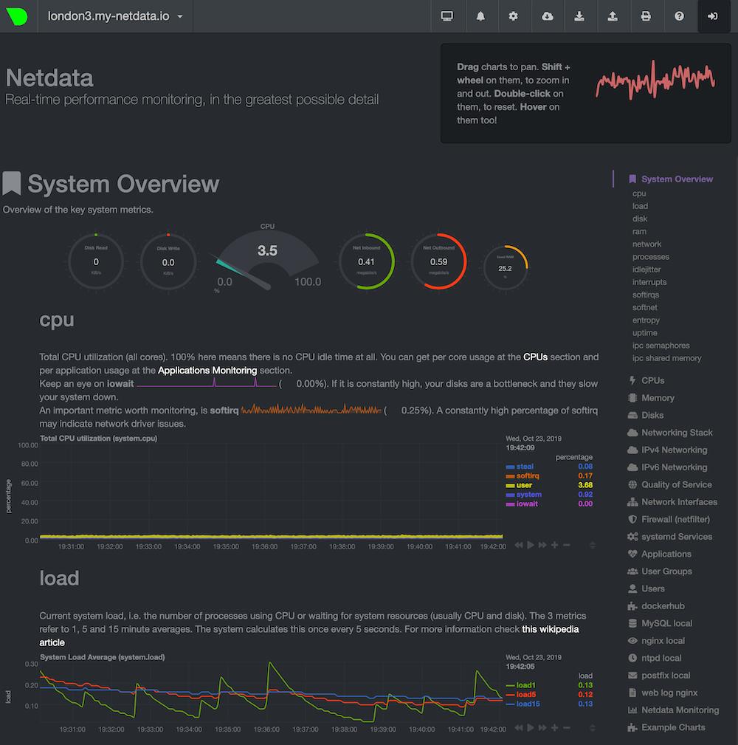Go to interrupts subsection in sidebar
Image resolution: width=738 pixels, height=745 pixels.
649,282
